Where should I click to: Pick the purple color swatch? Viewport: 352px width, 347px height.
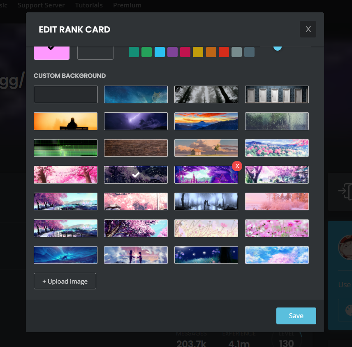pyautogui.click(x=172, y=52)
